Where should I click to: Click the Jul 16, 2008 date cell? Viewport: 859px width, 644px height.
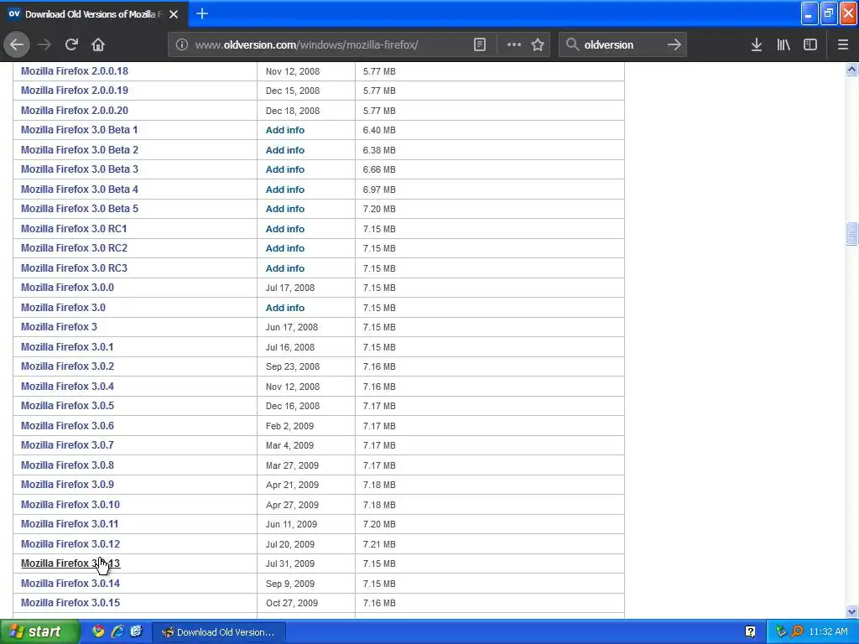pos(290,347)
